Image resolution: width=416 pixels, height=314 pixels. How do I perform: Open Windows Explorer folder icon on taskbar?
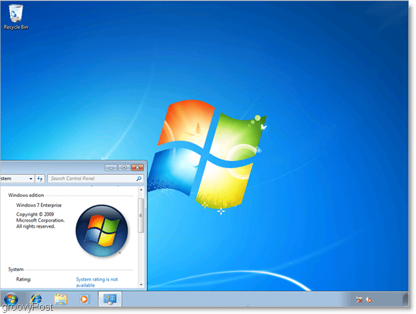click(x=61, y=299)
